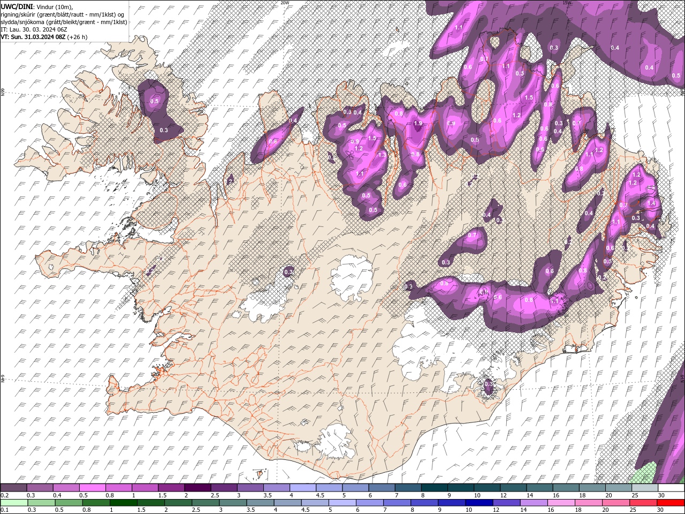Click the '30' label under the upper legend

click(661, 495)
